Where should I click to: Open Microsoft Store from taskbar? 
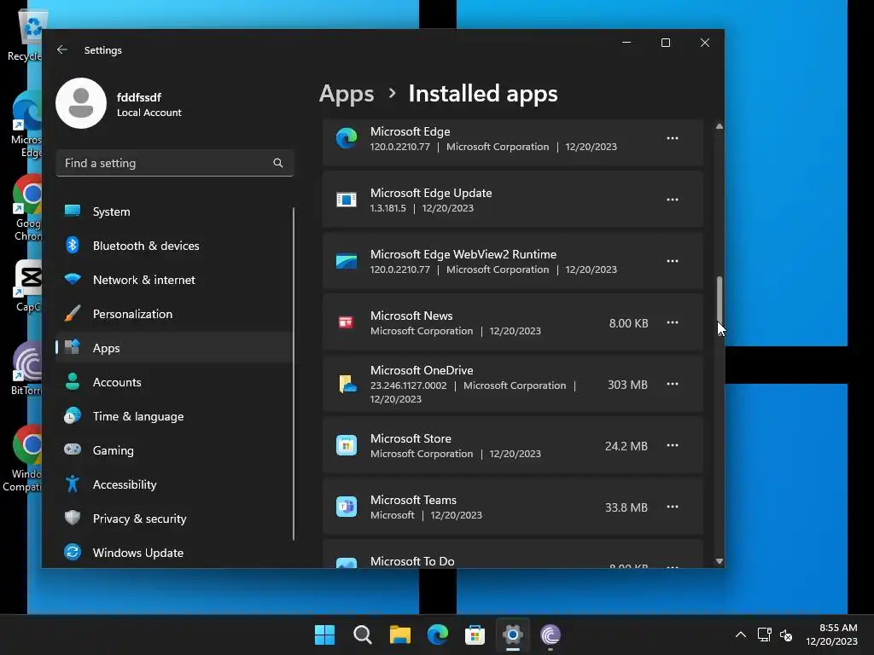(x=475, y=635)
